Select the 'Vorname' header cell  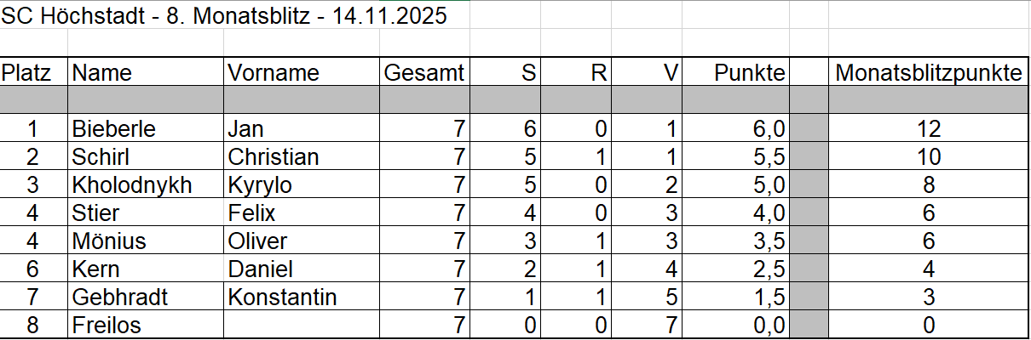tap(274, 73)
